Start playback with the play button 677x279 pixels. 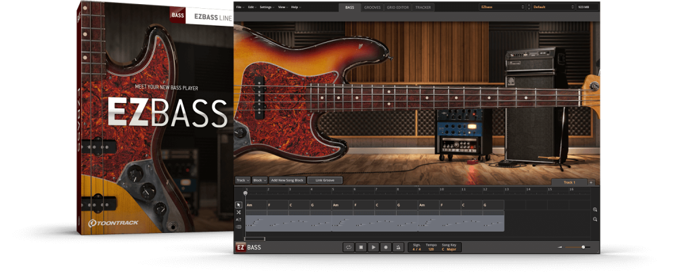coord(373,247)
